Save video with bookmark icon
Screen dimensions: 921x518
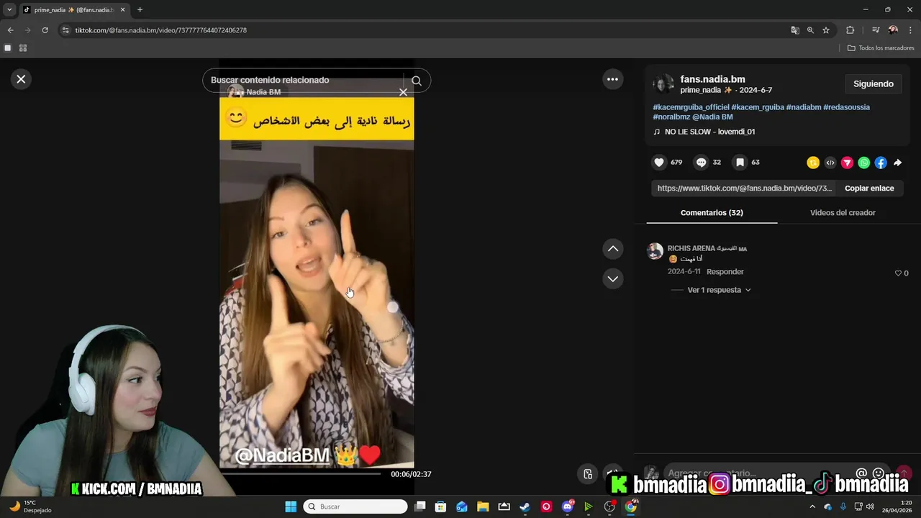click(740, 163)
